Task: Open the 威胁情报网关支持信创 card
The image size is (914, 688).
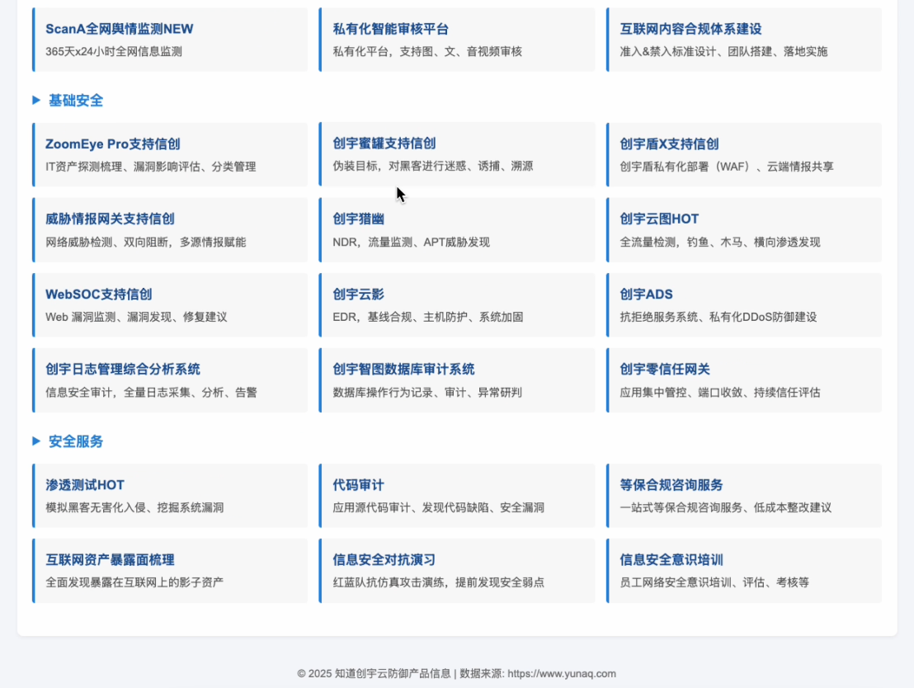Action: click(x=170, y=229)
